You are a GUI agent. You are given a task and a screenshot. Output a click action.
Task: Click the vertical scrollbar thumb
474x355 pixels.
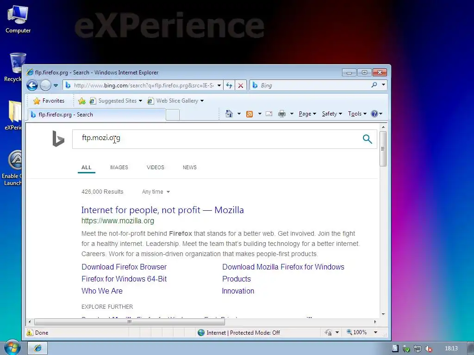[383, 148]
